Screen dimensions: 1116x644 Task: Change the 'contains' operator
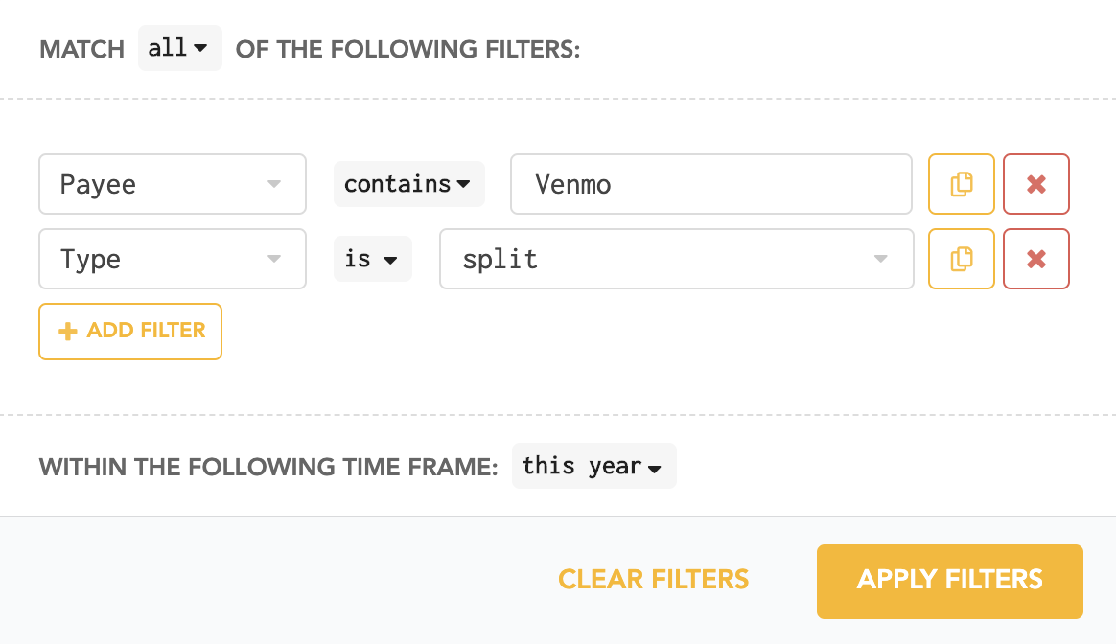pos(408,184)
